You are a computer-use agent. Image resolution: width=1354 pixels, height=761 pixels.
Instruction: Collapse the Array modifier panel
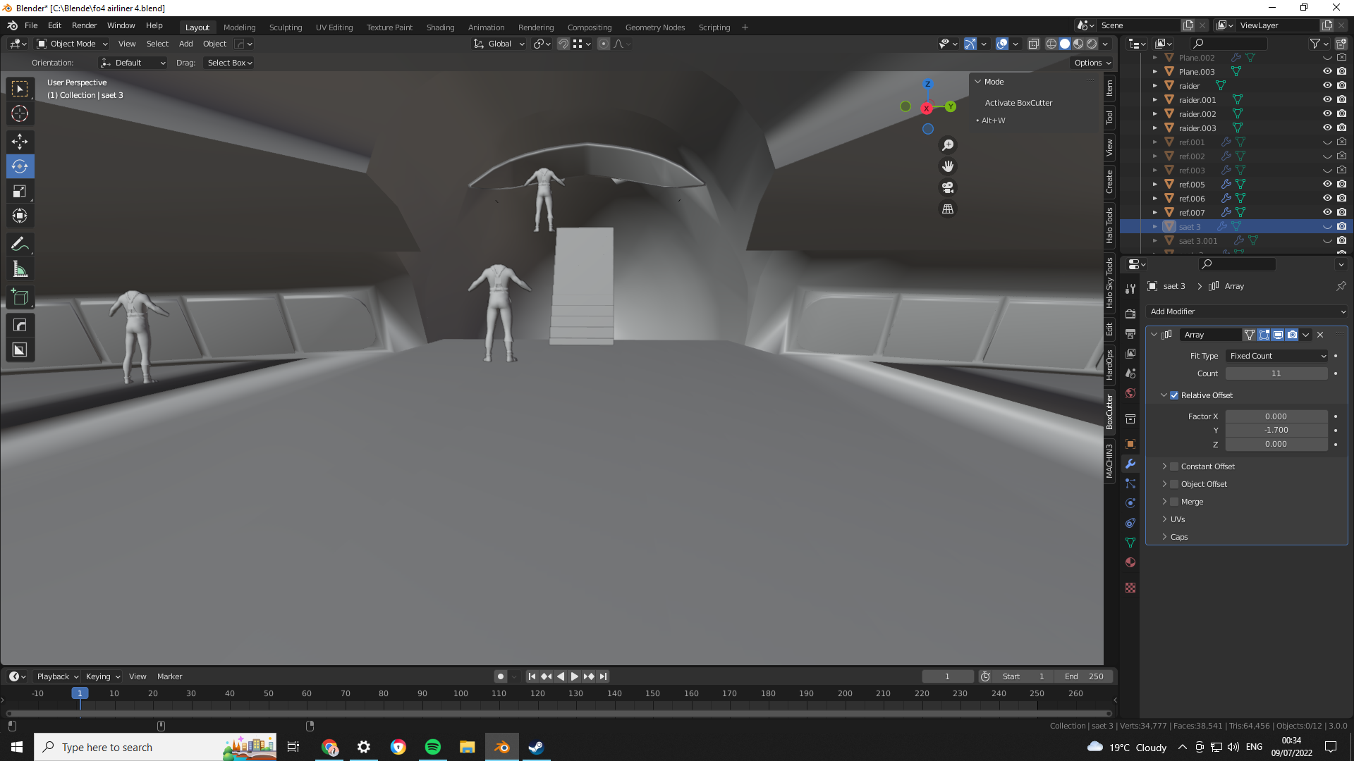click(1154, 335)
